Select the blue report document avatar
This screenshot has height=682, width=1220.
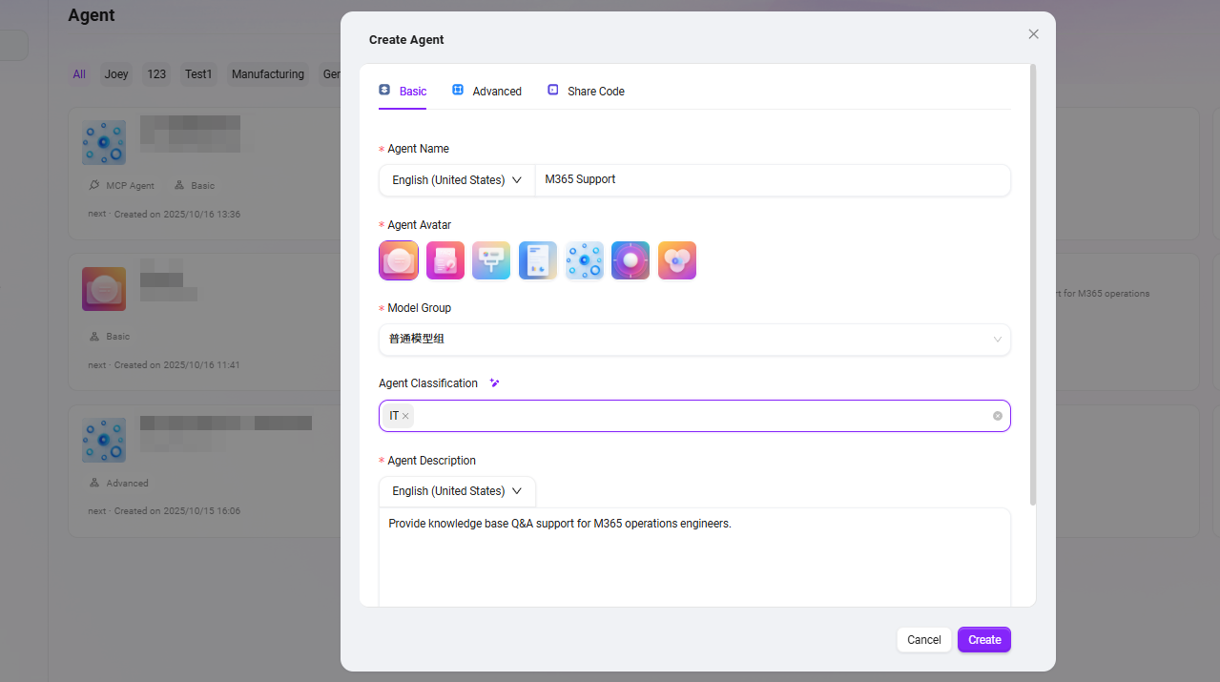coord(538,260)
